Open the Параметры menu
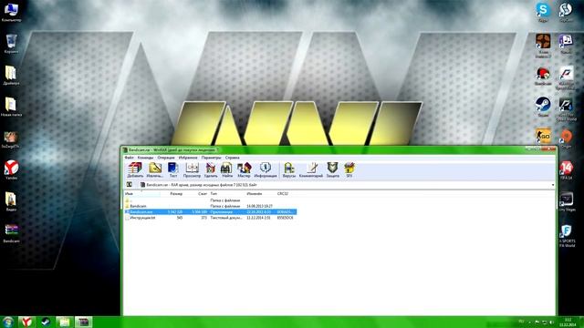 pyautogui.click(x=211, y=158)
